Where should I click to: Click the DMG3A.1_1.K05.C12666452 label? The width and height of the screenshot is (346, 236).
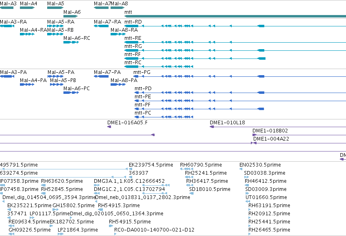pyautogui.click(x=129, y=181)
